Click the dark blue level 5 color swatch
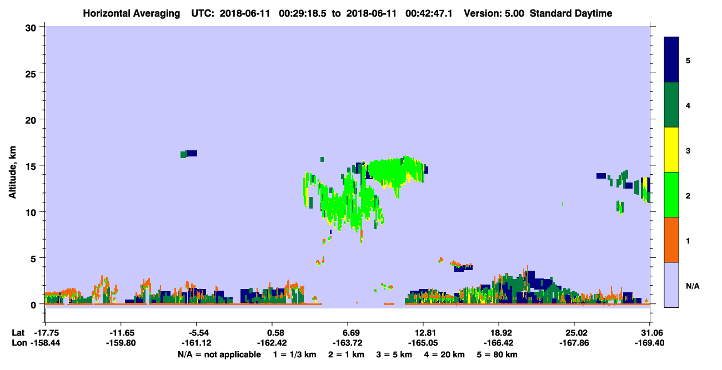Image resolution: width=722 pixels, height=370 pixels. [671, 60]
